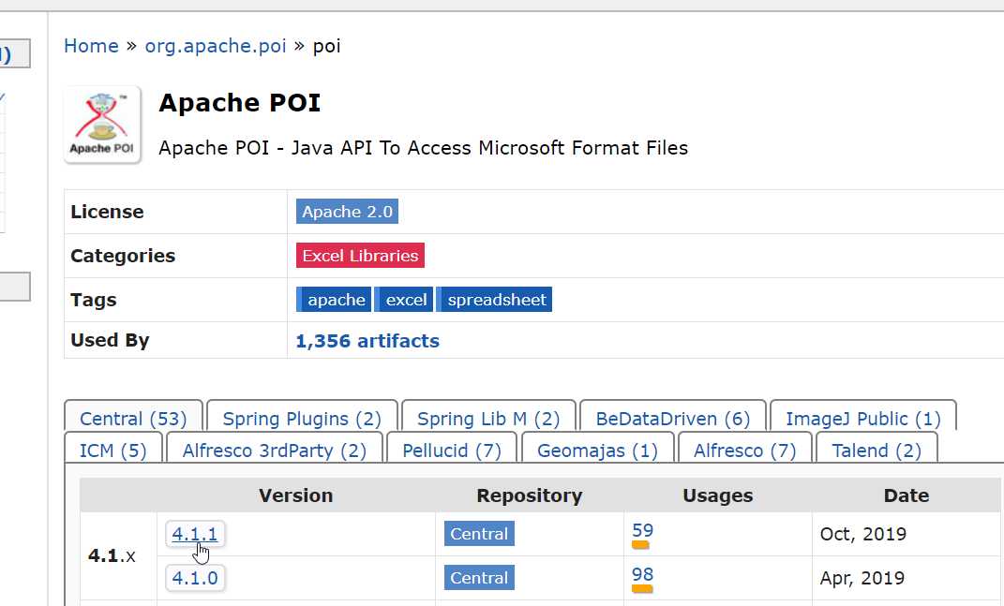This screenshot has width=1004, height=606.
Task: Open the Apache 2.0 license tag
Action: (347, 211)
